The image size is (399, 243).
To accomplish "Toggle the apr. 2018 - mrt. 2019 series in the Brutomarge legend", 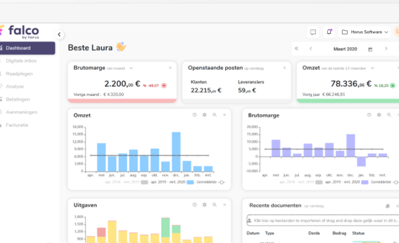I will tap(301, 182).
